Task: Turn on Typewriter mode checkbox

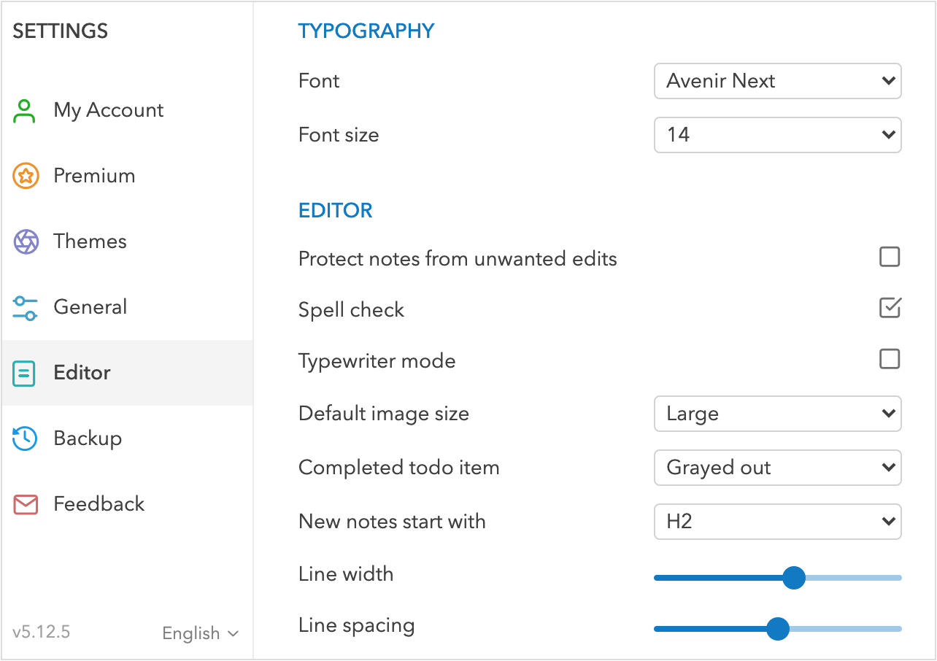Action: coord(890,359)
